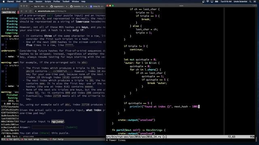
Task: Click the fn part2 line in editor
Action: coord(139,130)
